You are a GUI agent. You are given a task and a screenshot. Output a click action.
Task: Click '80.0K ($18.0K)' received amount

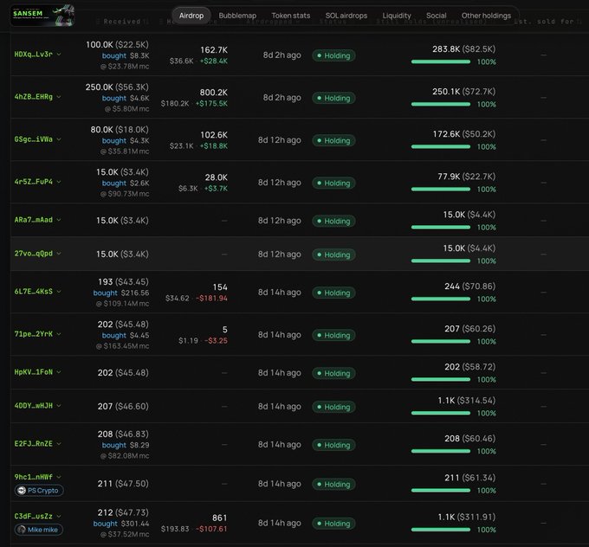coord(120,130)
